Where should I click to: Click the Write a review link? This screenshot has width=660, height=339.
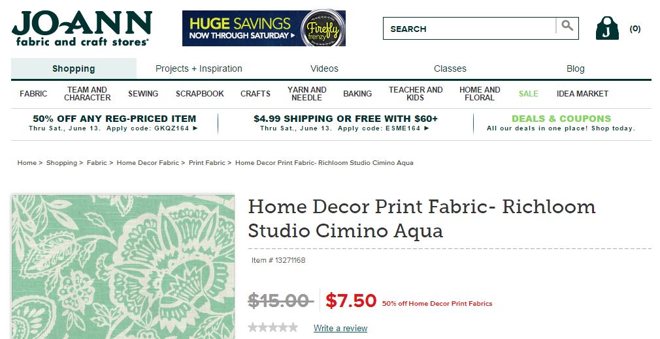point(340,328)
